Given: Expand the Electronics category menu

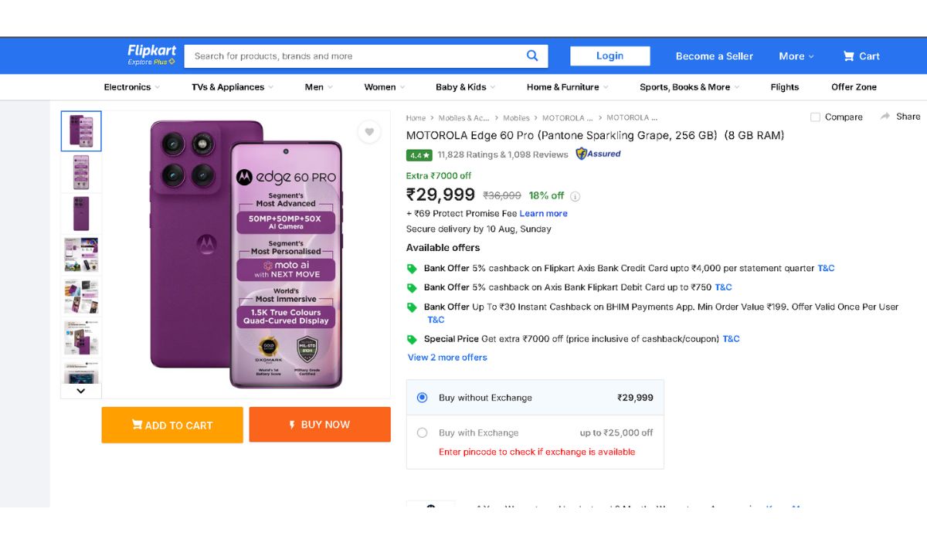Looking at the screenshot, I should point(132,87).
